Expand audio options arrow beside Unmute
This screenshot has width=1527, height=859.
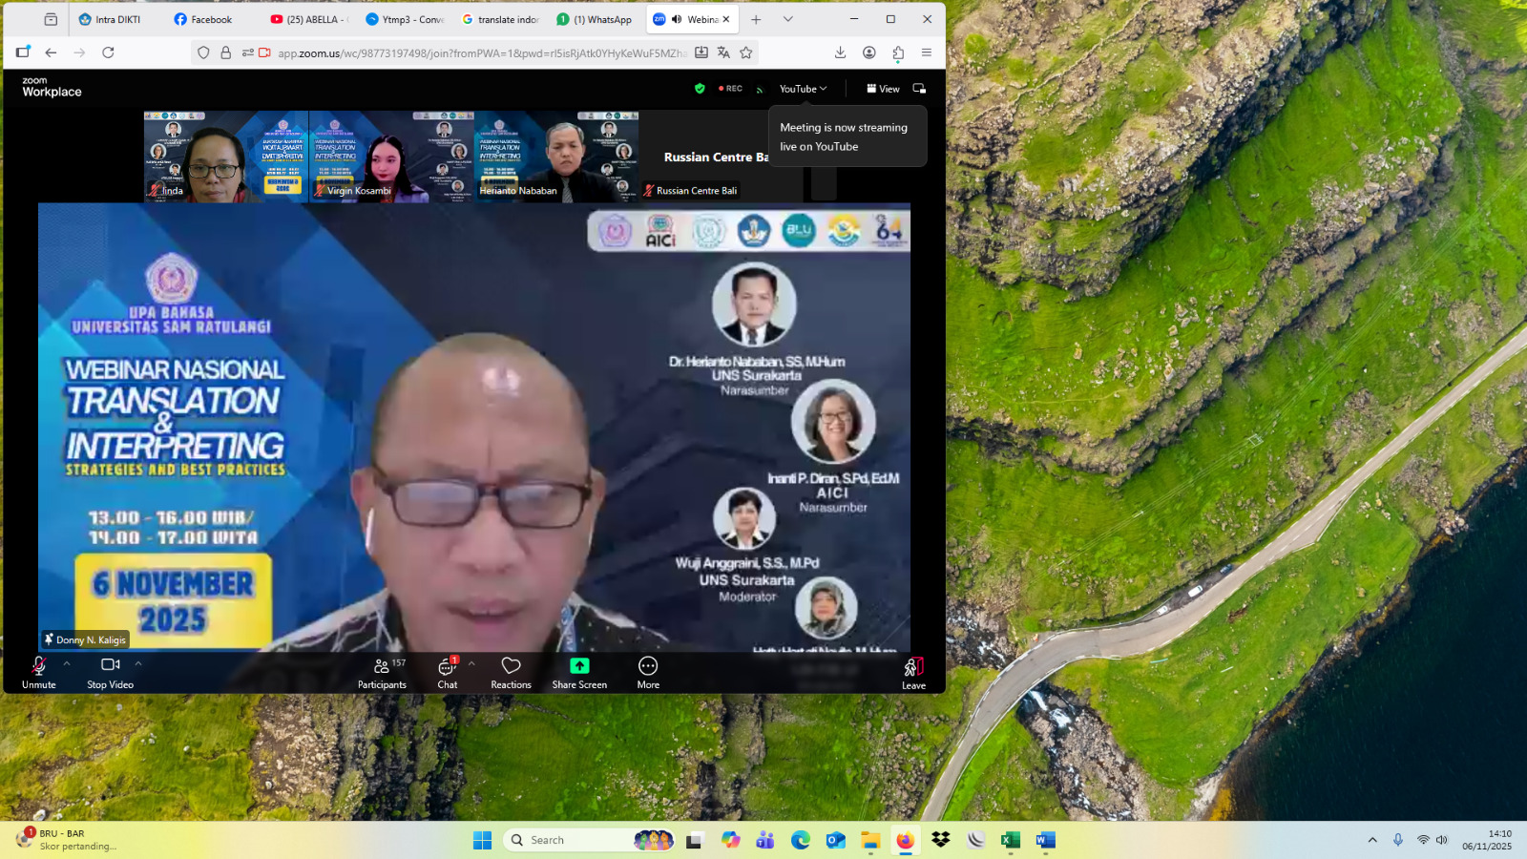(67, 663)
